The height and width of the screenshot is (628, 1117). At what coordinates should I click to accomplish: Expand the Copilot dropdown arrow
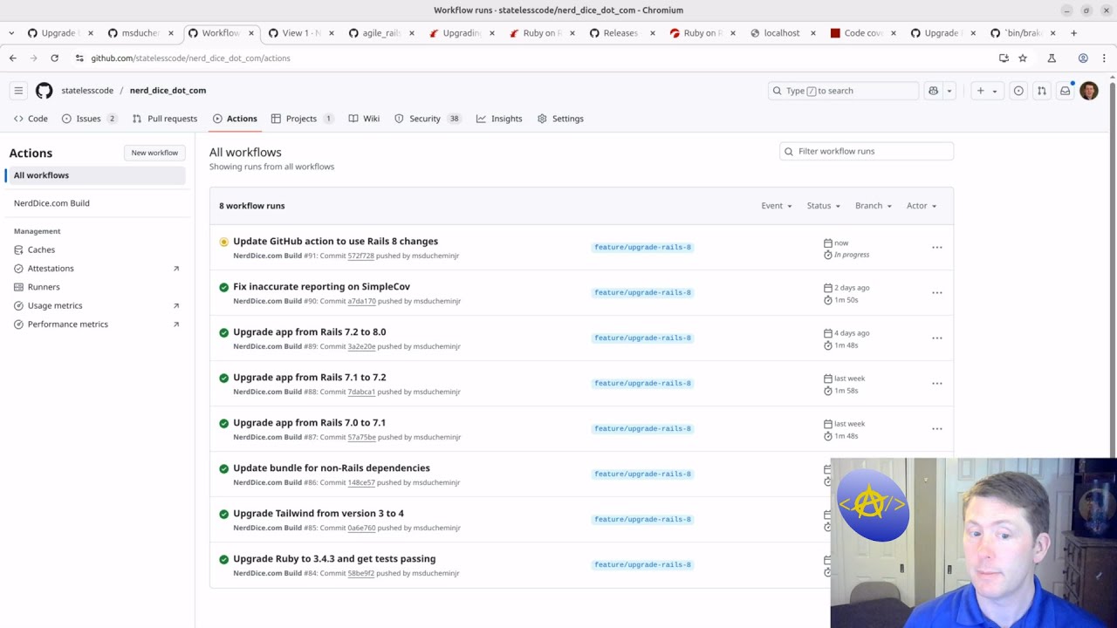pos(949,91)
